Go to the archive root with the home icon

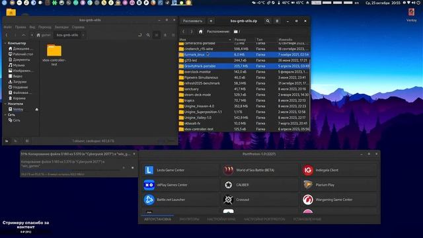pos(200,32)
